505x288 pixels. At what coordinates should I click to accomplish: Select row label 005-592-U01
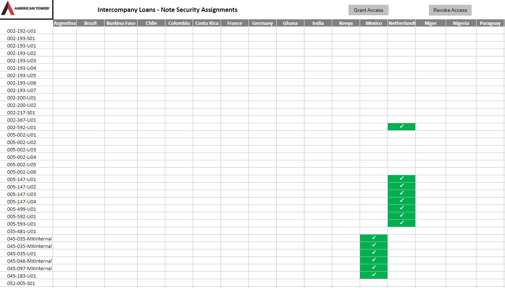coord(22,216)
